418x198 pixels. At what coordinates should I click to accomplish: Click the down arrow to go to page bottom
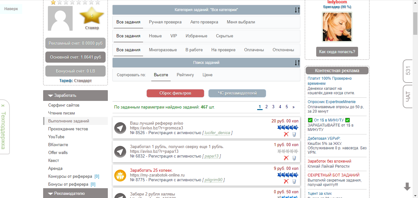pyautogui.click(x=407, y=187)
